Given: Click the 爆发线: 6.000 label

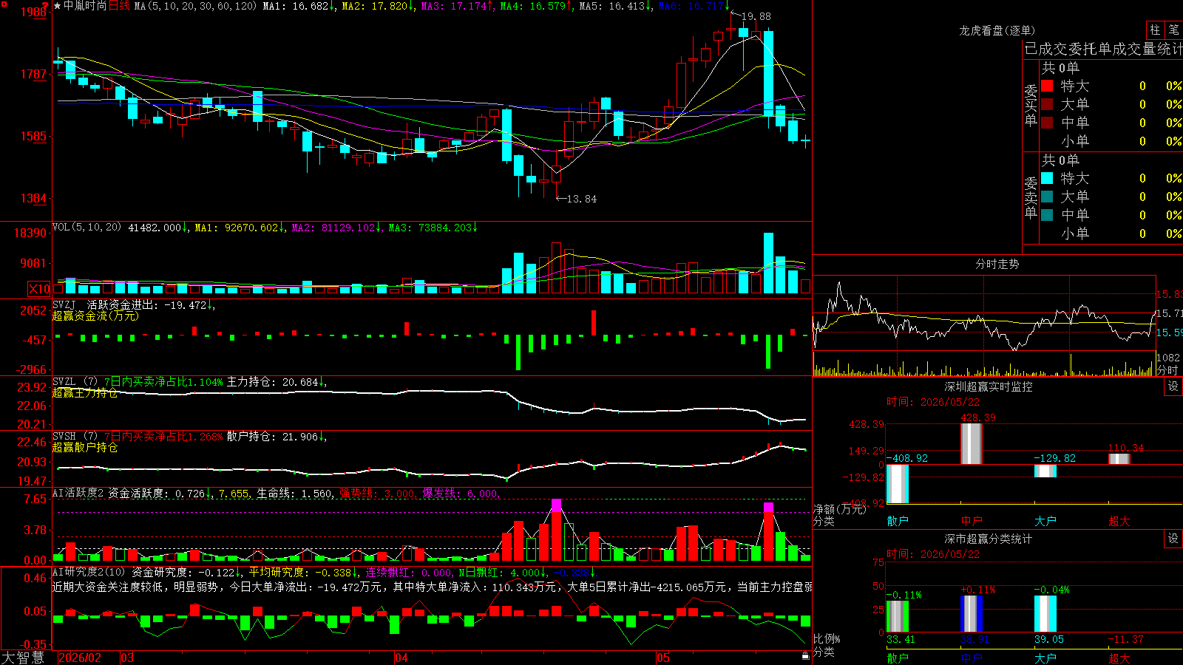Looking at the screenshot, I should (460, 494).
